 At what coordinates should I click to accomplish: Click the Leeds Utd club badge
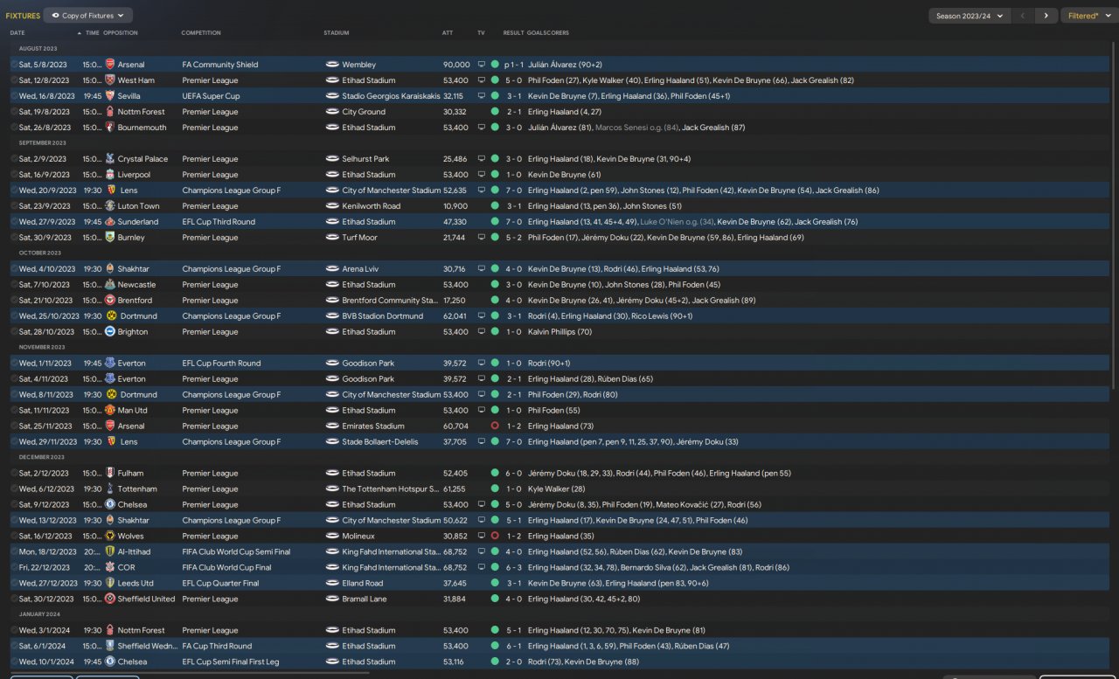pos(109,584)
